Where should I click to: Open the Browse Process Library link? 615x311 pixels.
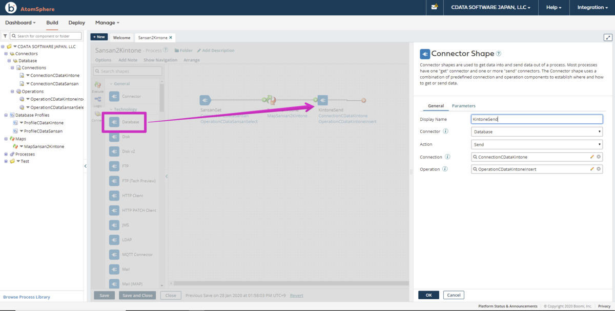[x=27, y=297]
